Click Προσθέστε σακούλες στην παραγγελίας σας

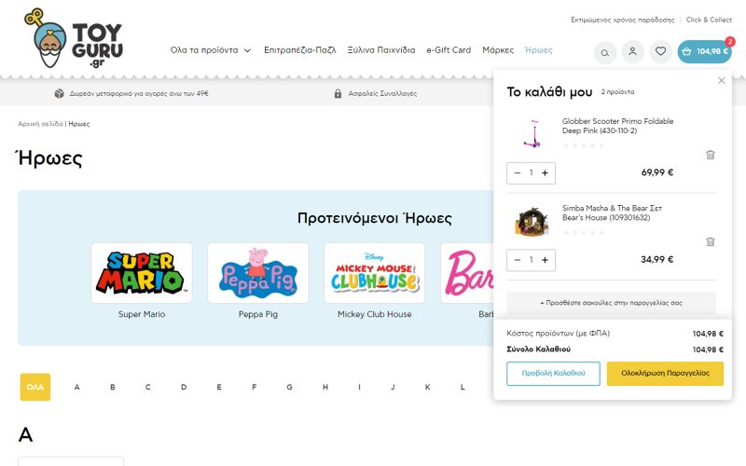[x=611, y=303]
